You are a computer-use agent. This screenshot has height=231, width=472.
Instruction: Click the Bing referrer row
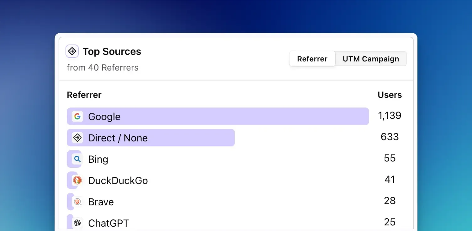(98, 159)
